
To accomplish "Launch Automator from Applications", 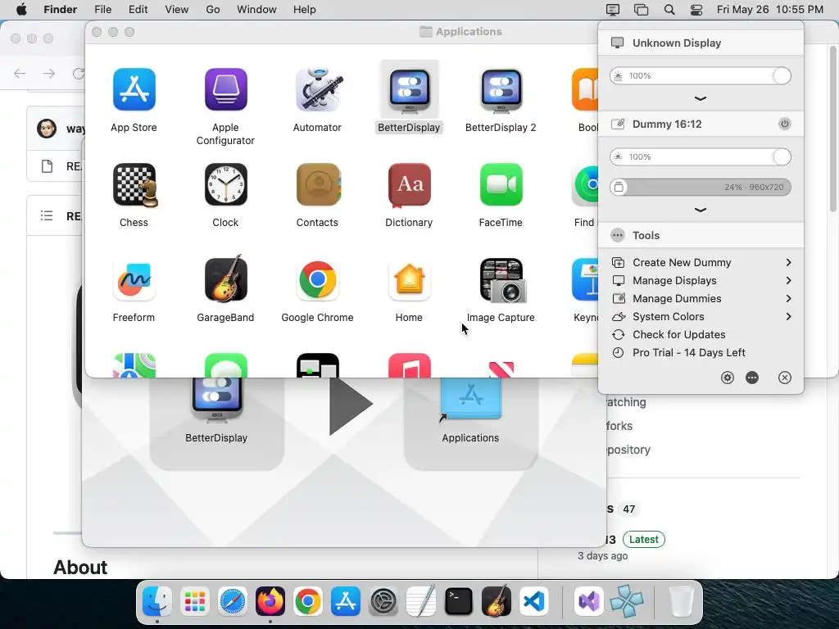I will pos(317,89).
